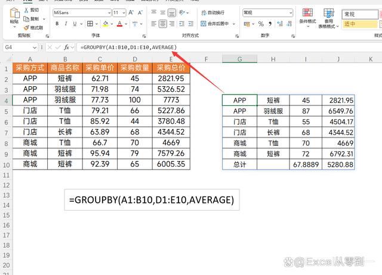Select the 常规 cell style swatch
382x275 pixels.
[360, 14]
